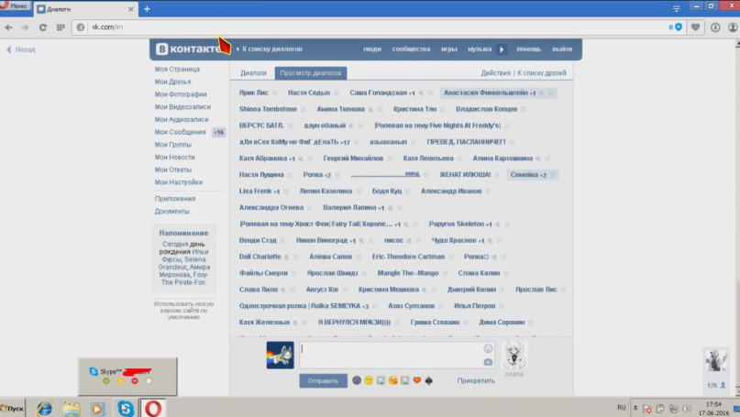Close the Ярик Лис dialog tab
The width and height of the screenshot is (740, 417).
(x=275, y=93)
